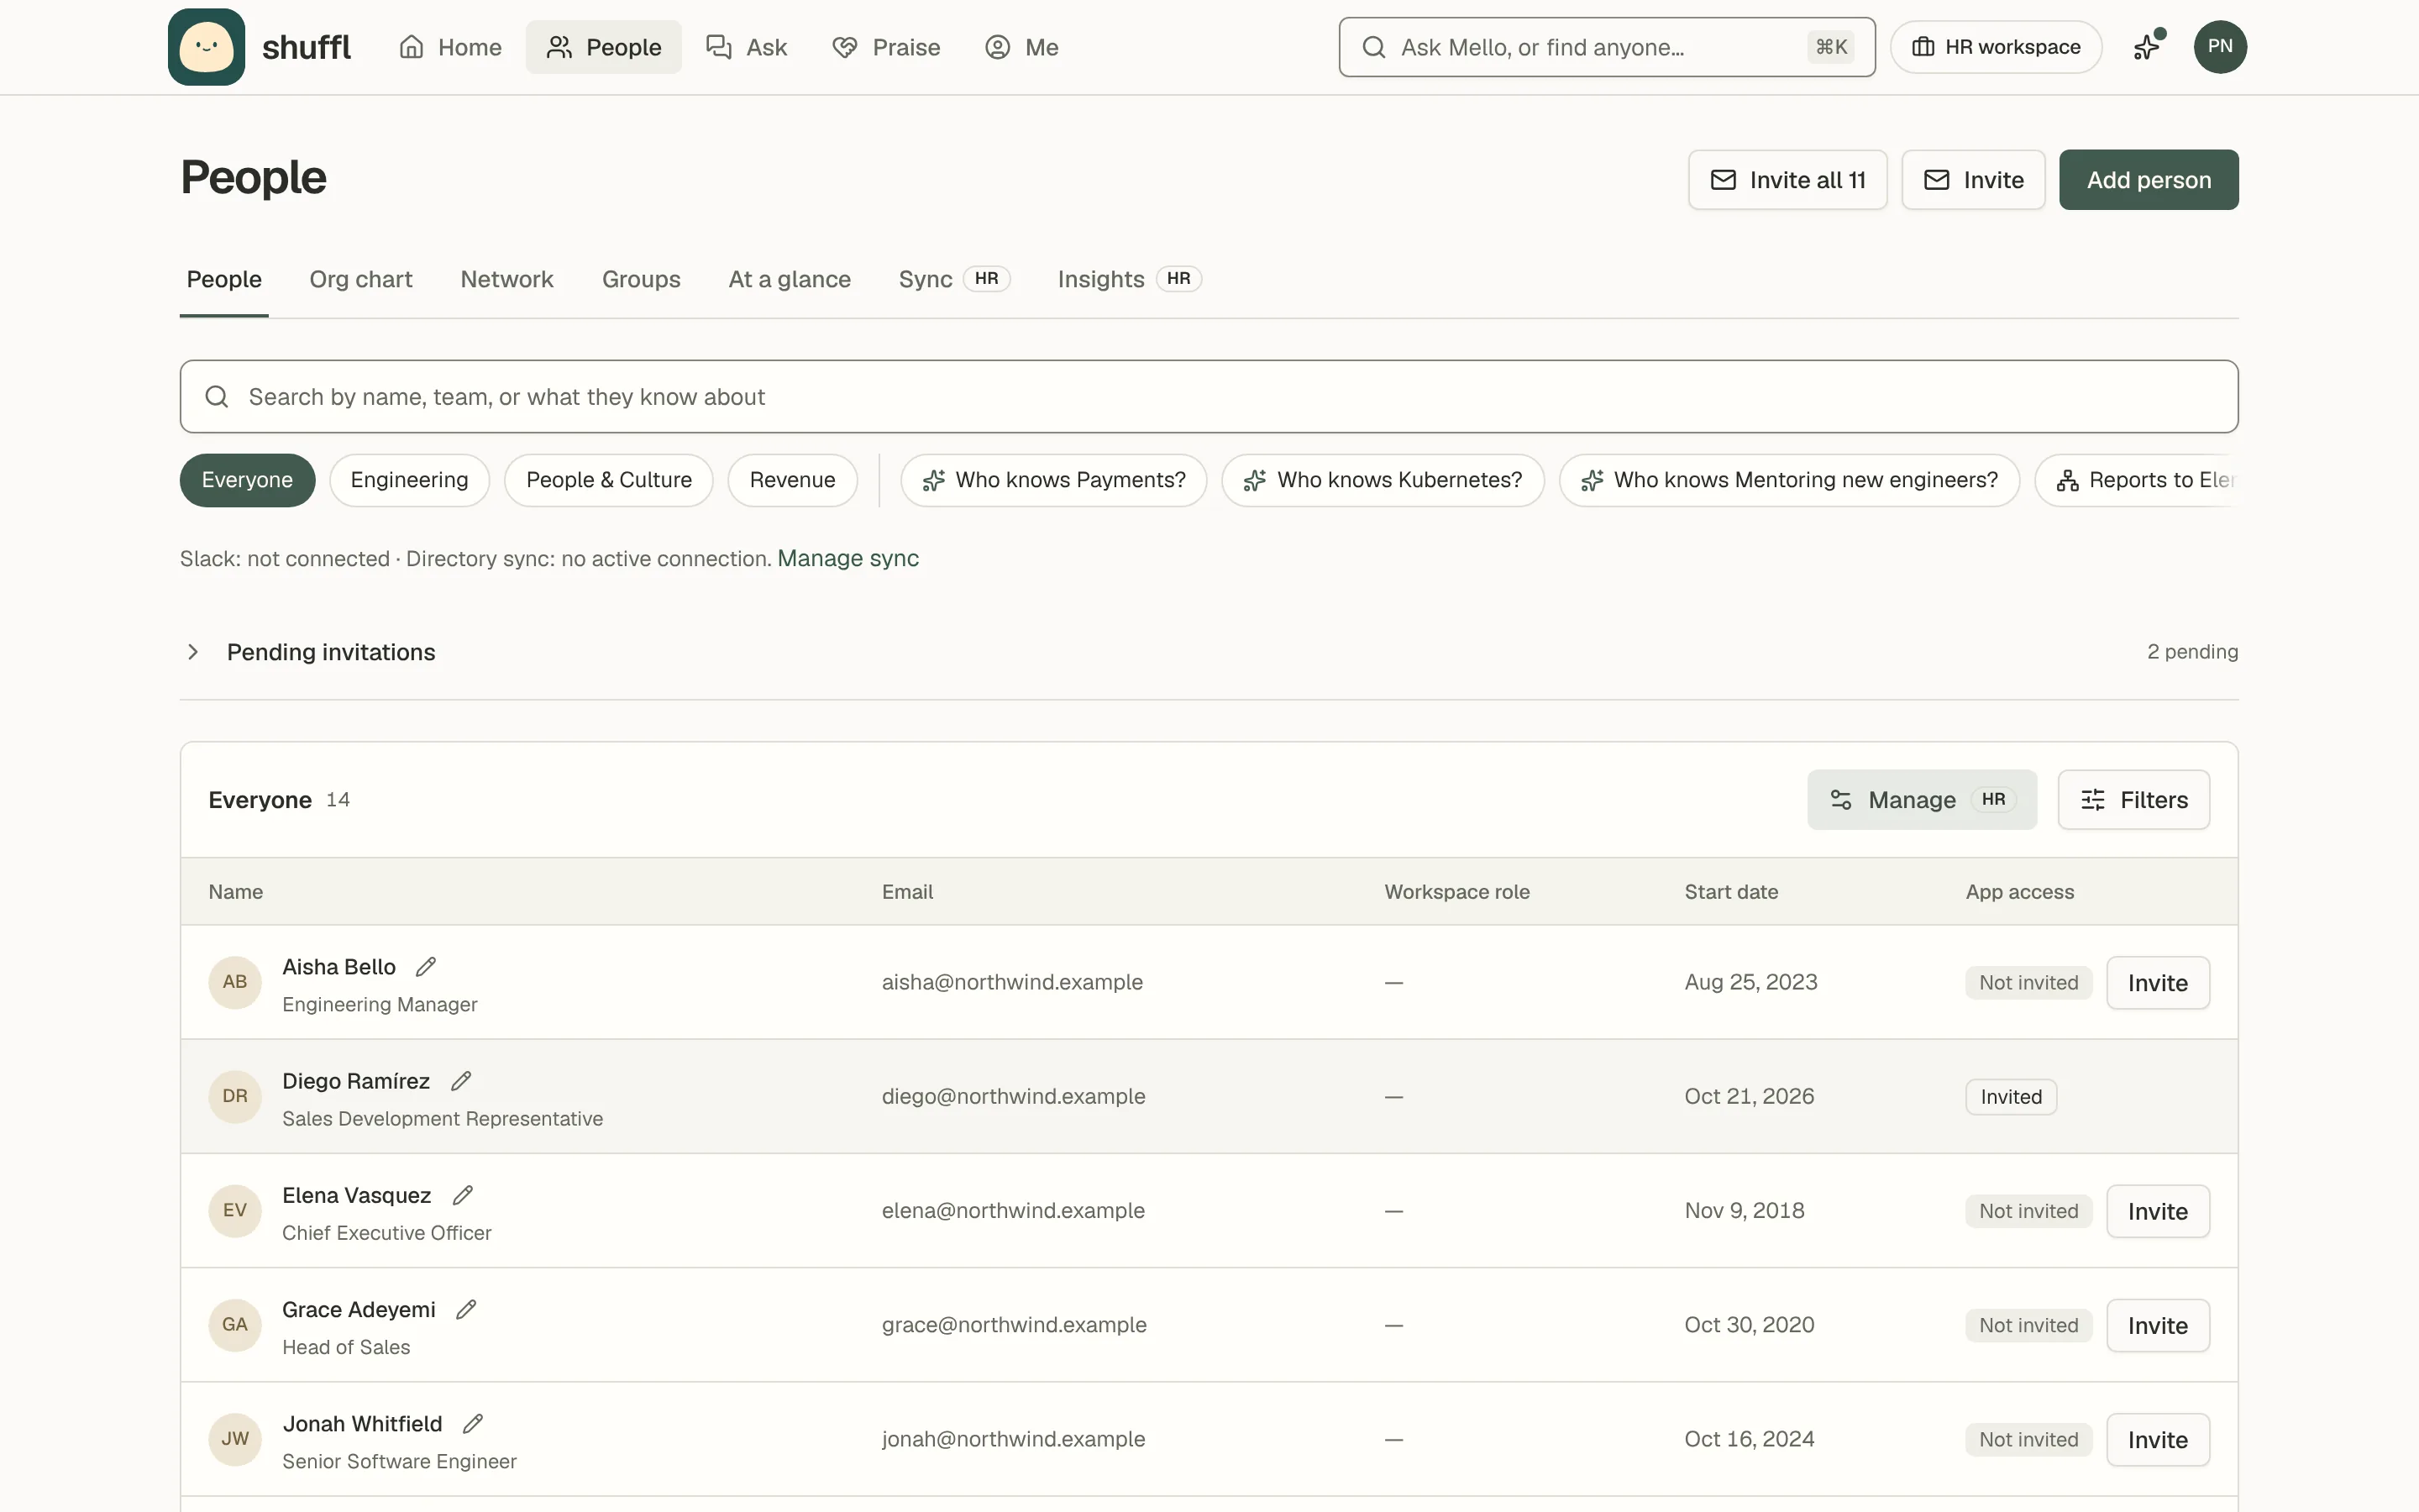Select Who knows Mentoring new engineers? chip
The image size is (2419, 1512).
click(1789, 480)
